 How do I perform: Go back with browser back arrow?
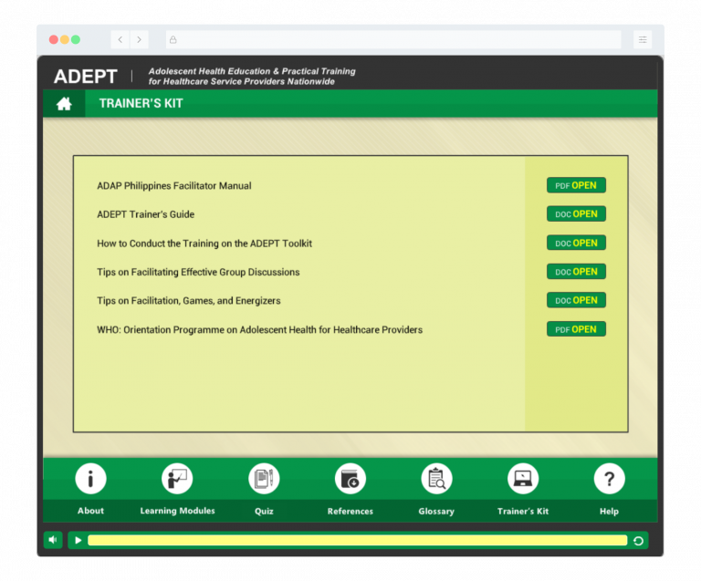120,40
